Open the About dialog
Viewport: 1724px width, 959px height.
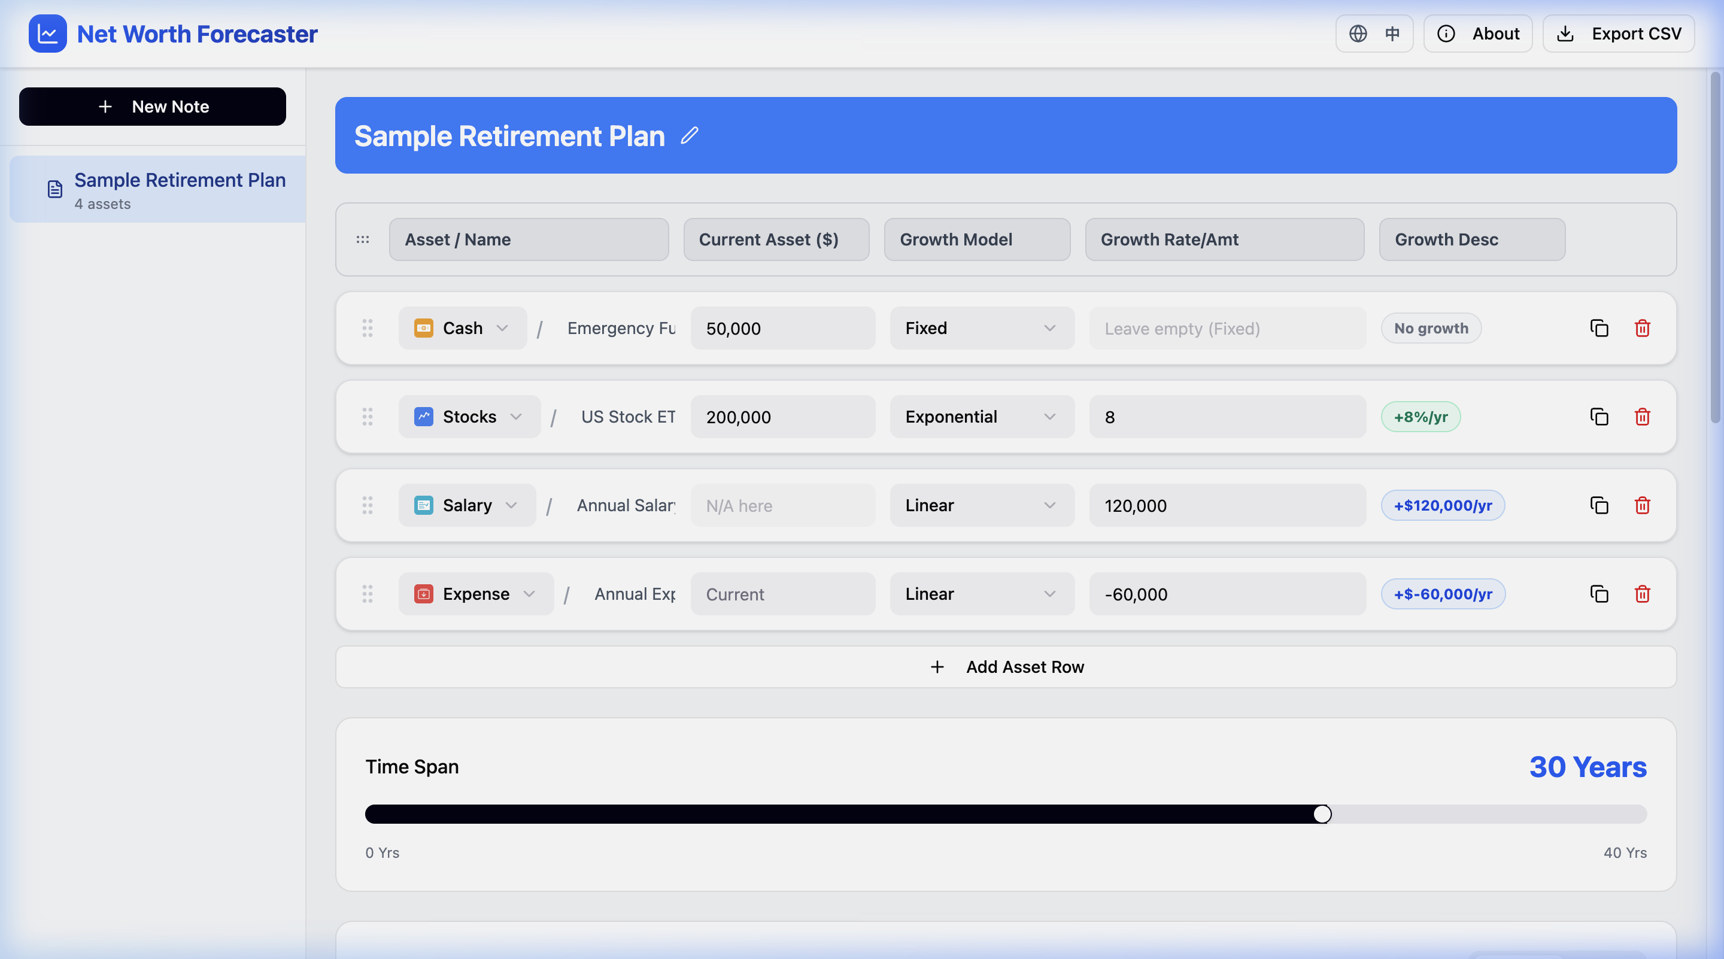point(1477,34)
